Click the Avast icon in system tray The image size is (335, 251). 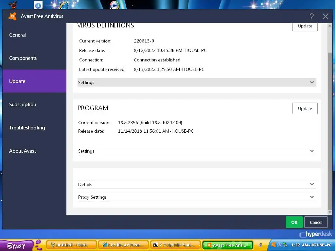[x=273, y=245]
